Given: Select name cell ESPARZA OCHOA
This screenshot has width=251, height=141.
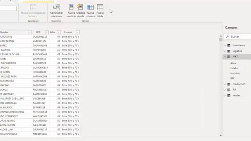Looking at the screenshot, I should point(16,54).
